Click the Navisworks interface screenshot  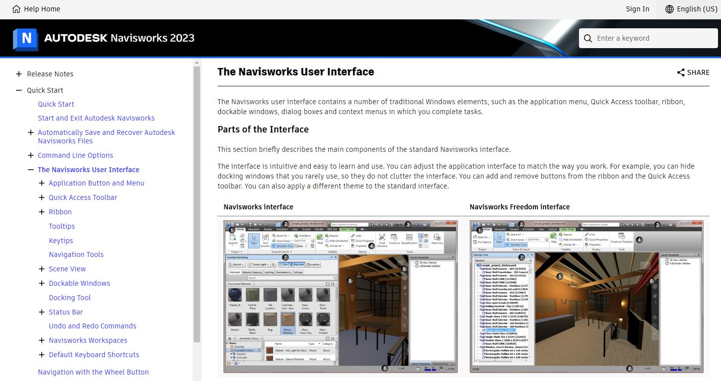pos(340,297)
